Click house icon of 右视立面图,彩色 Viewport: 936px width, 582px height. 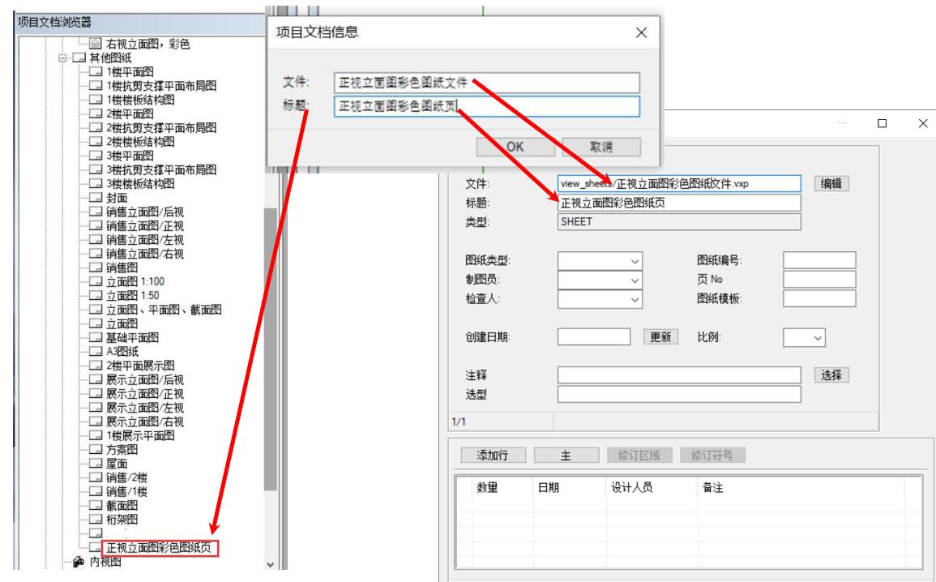point(95,44)
